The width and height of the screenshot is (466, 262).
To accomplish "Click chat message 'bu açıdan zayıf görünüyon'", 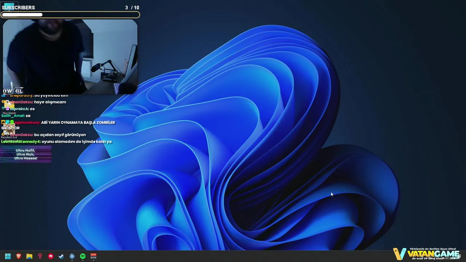I will [60, 135].
